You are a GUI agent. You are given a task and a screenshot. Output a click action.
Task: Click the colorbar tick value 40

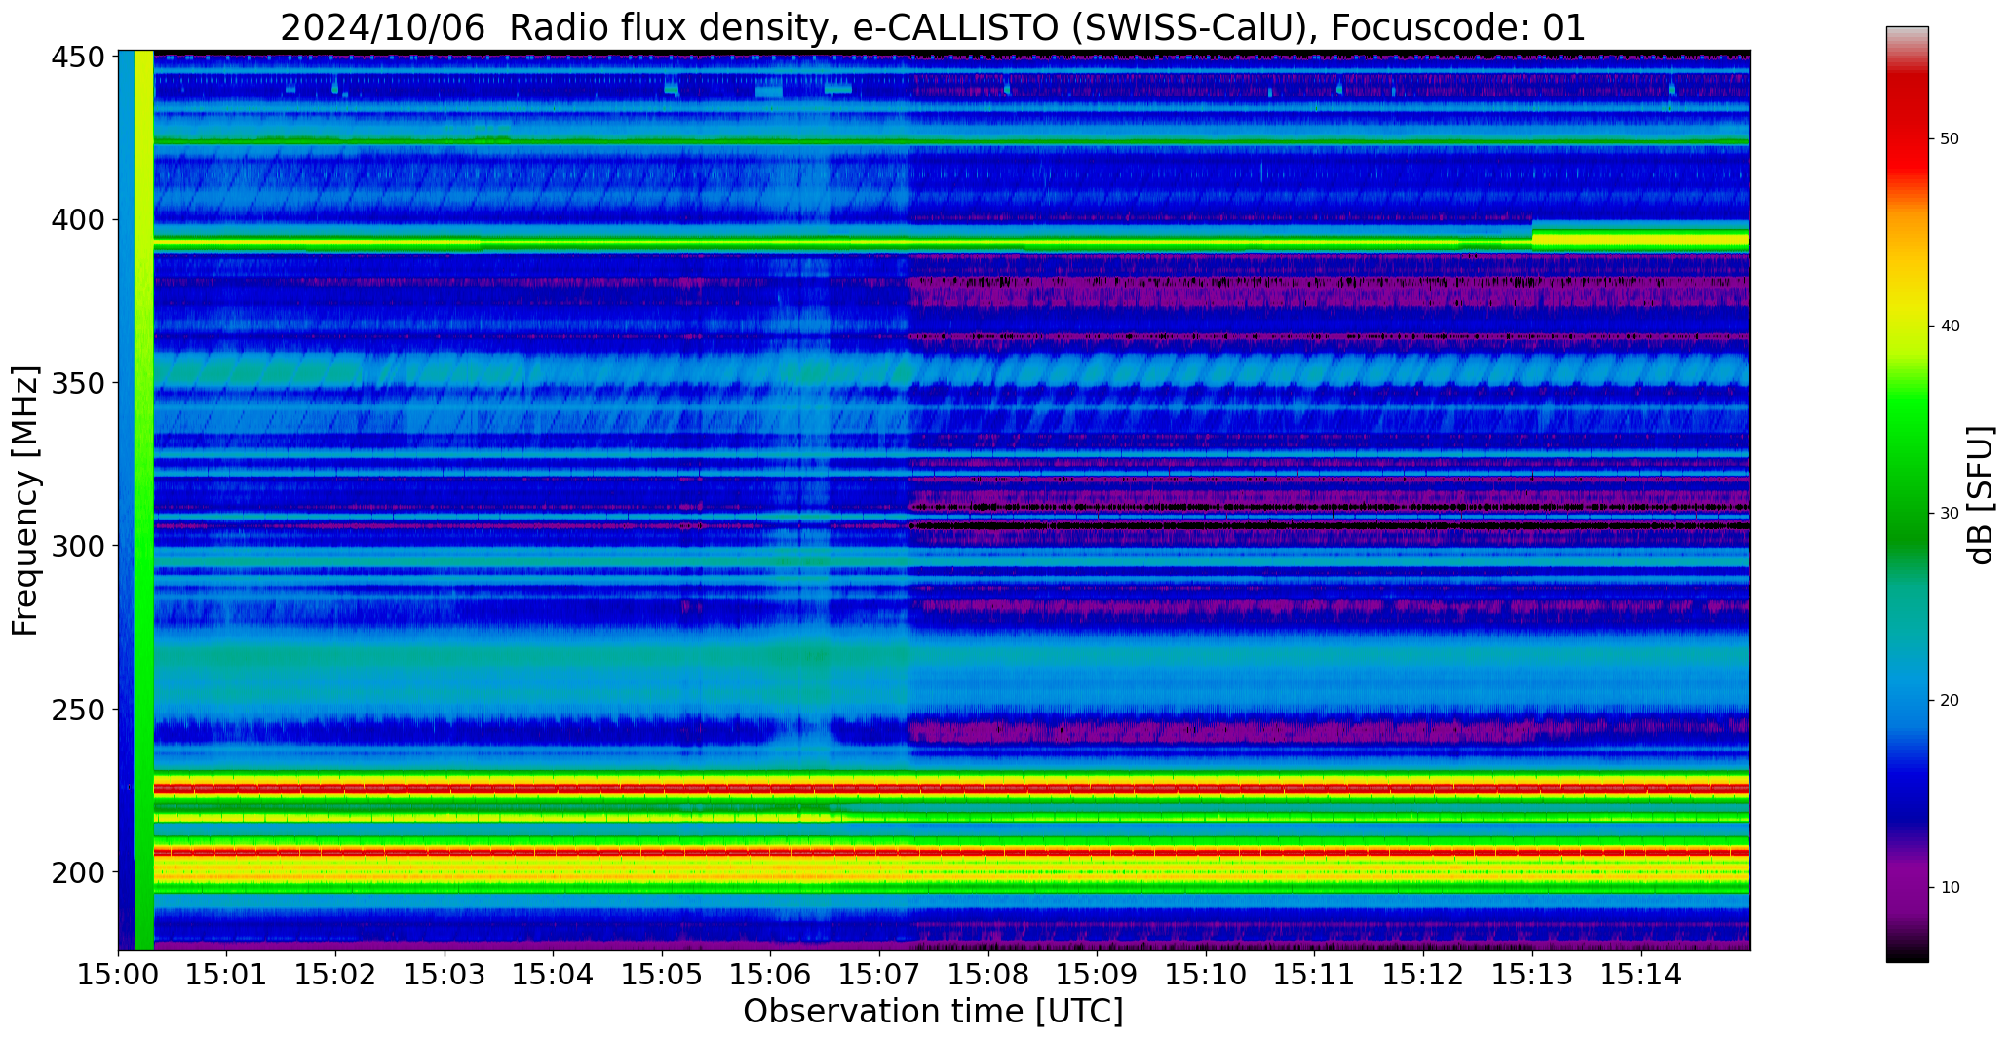click(1950, 327)
